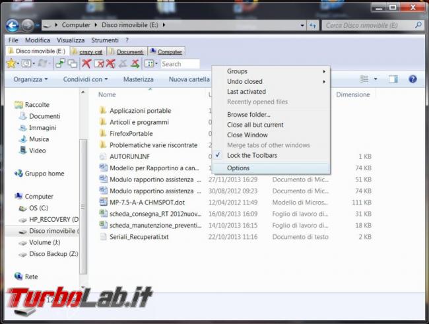429x324 pixels.
Task: Choose Options in the context menu
Action: [x=271, y=168]
